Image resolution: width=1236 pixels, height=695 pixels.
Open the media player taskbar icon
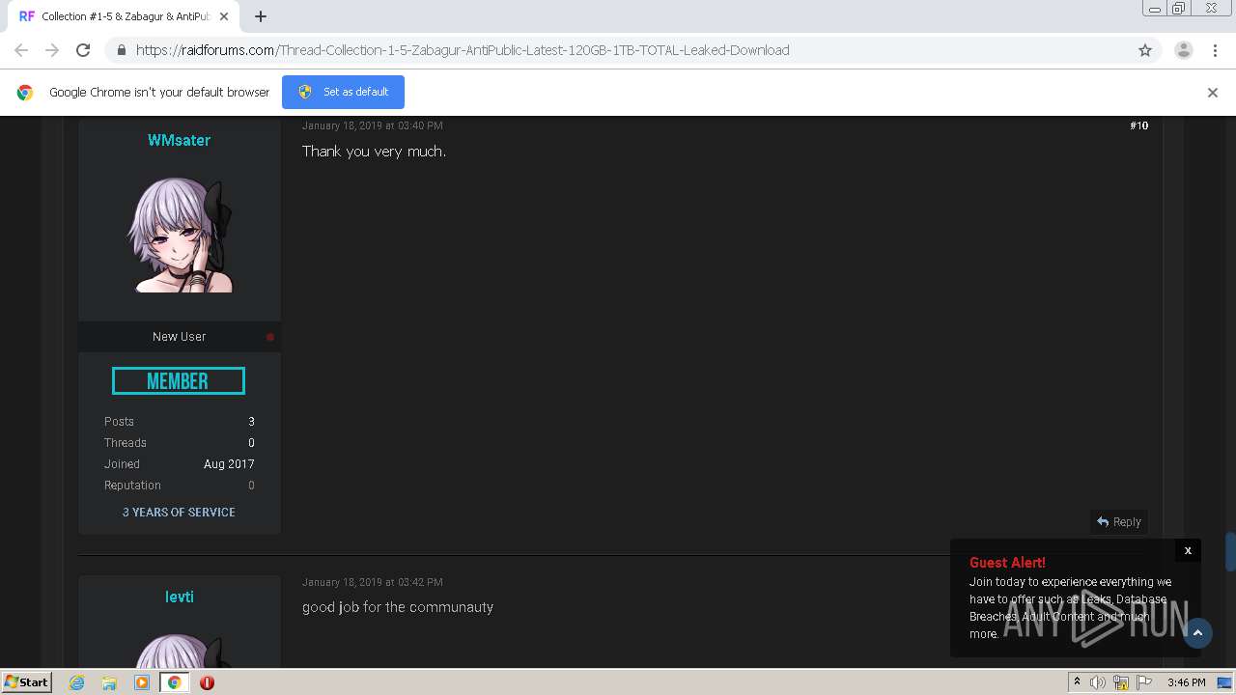142,682
